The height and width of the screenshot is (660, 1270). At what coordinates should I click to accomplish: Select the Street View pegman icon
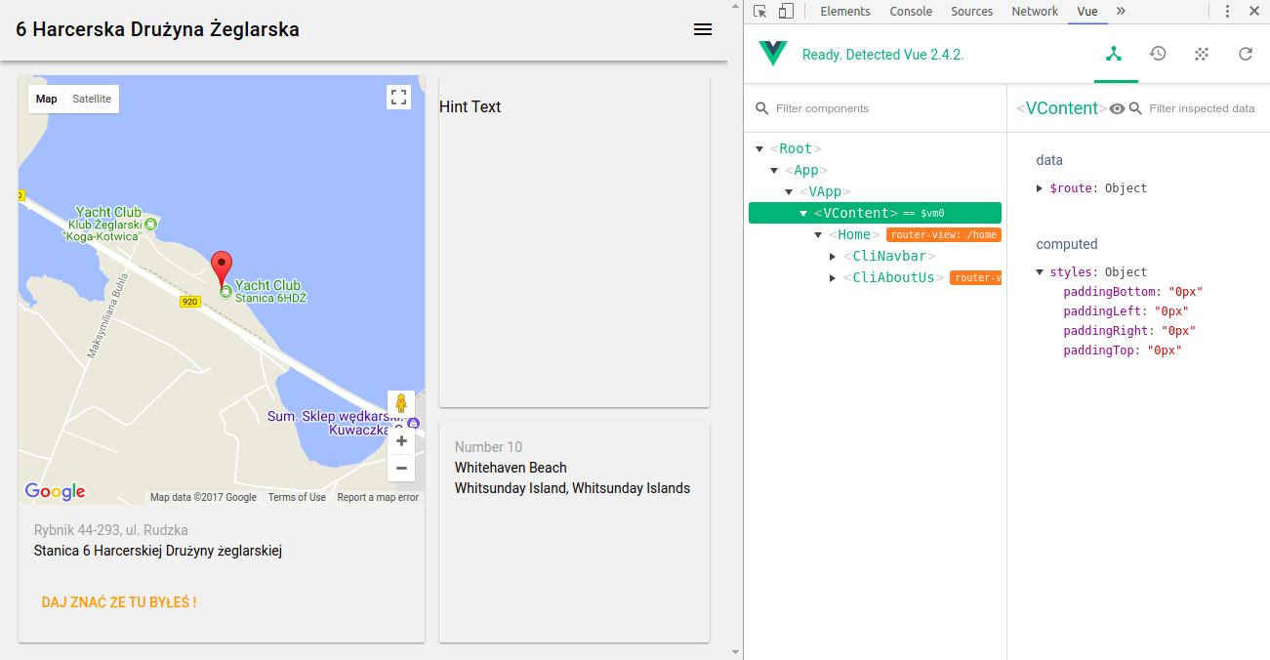pos(401,403)
